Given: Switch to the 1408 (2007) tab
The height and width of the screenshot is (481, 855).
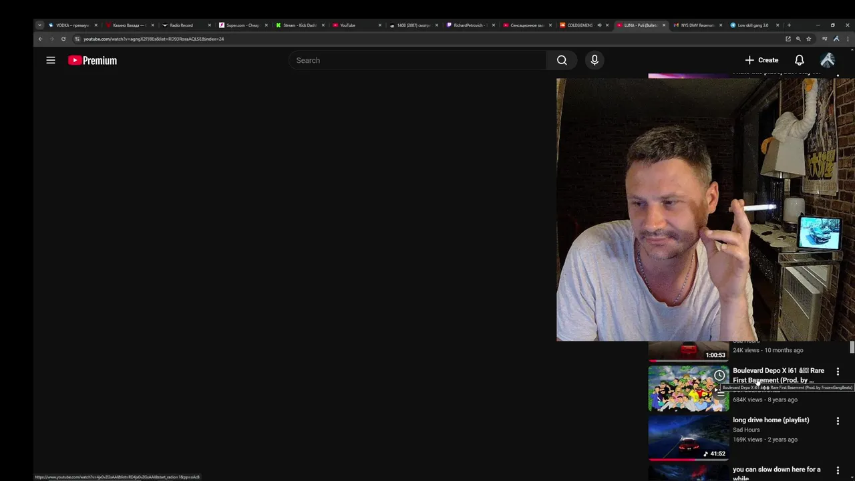Looking at the screenshot, I should coord(413,25).
